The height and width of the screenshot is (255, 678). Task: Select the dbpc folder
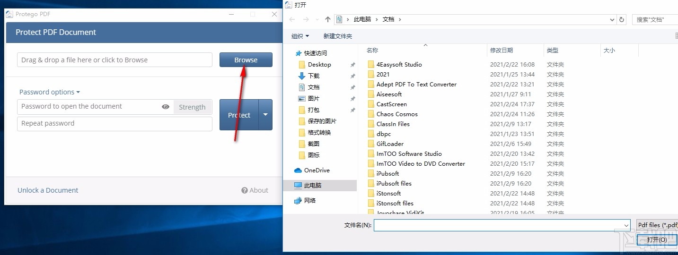pyautogui.click(x=384, y=134)
